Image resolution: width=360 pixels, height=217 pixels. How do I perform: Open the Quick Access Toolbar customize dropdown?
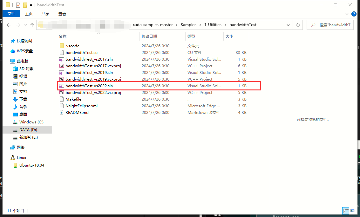[31, 5]
